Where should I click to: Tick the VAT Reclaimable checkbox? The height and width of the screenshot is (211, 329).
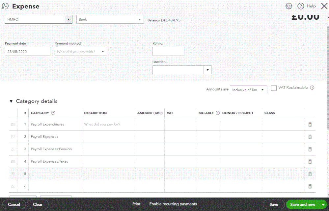[274, 88]
